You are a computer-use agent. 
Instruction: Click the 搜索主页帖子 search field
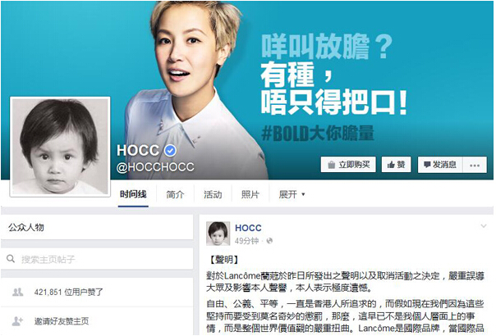[97, 259]
